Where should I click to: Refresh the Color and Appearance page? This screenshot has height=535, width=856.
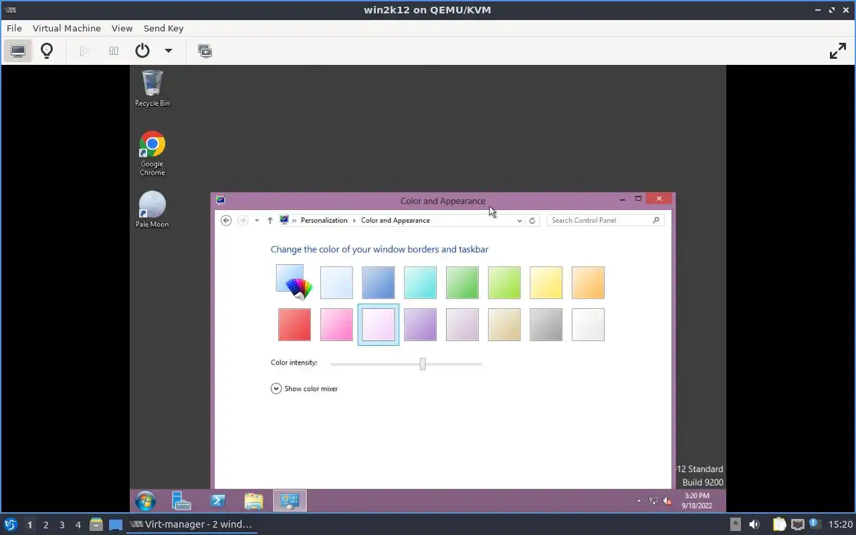pyautogui.click(x=532, y=221)
